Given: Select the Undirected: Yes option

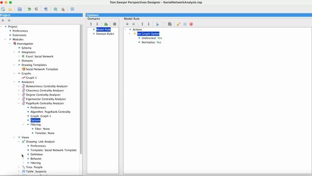Looking at the screenshot, I should (152, 38).
